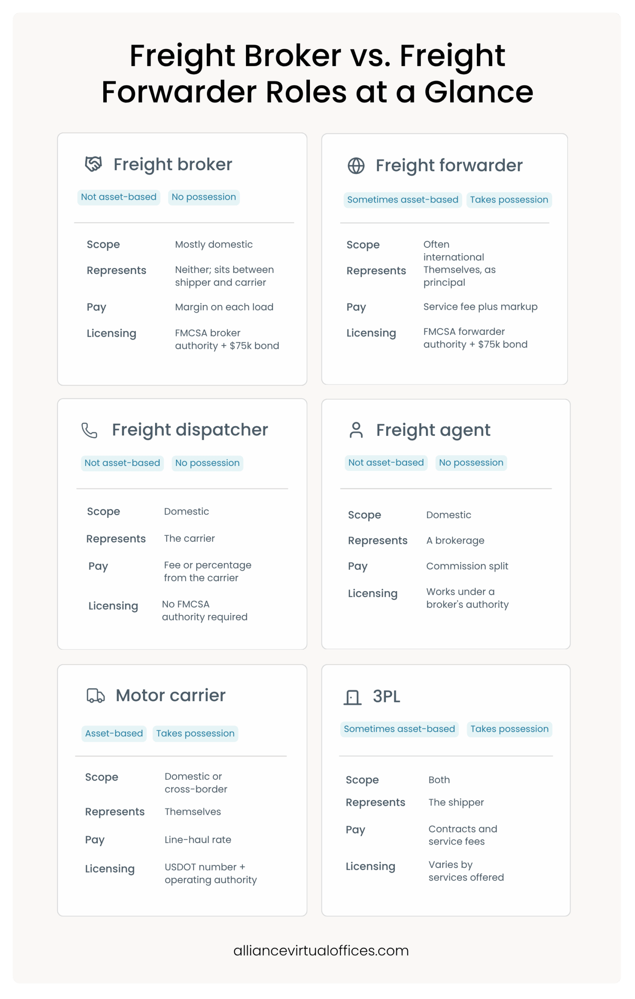Click 'Takes possession' tag under Freight forwarder
The image size is (635, 999).
coord(509,200)
